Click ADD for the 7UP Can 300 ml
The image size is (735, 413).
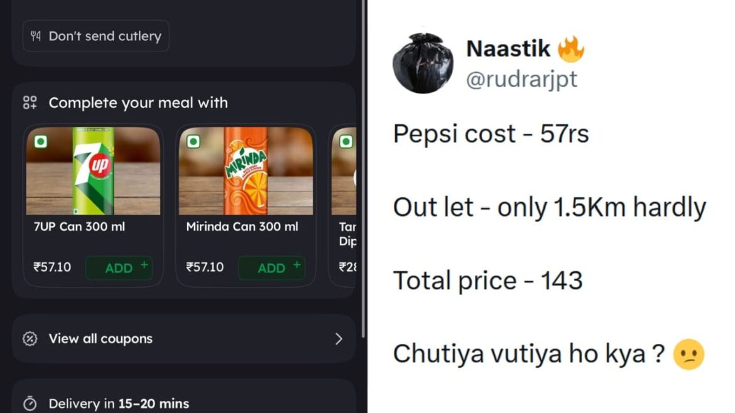click(x=119, y=267)
